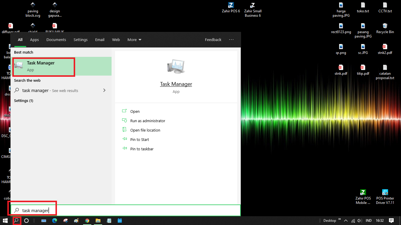Click the IND language indicator
The height and width of the screenshot is (225, 401).
pyautogui.click(x=369, y=221)
